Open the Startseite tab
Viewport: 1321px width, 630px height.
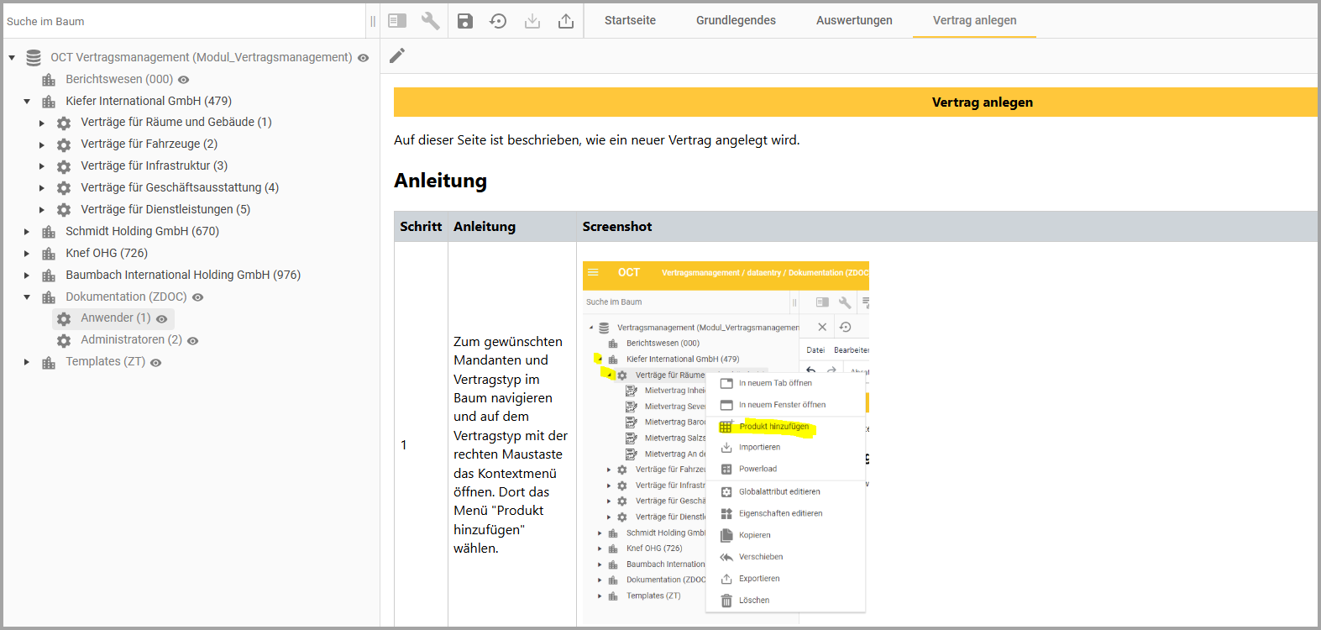click(630, 20)
